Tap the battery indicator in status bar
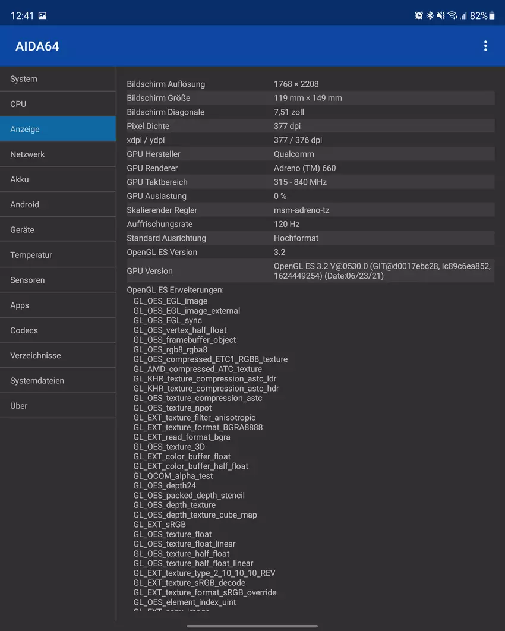 coord(491,16)
